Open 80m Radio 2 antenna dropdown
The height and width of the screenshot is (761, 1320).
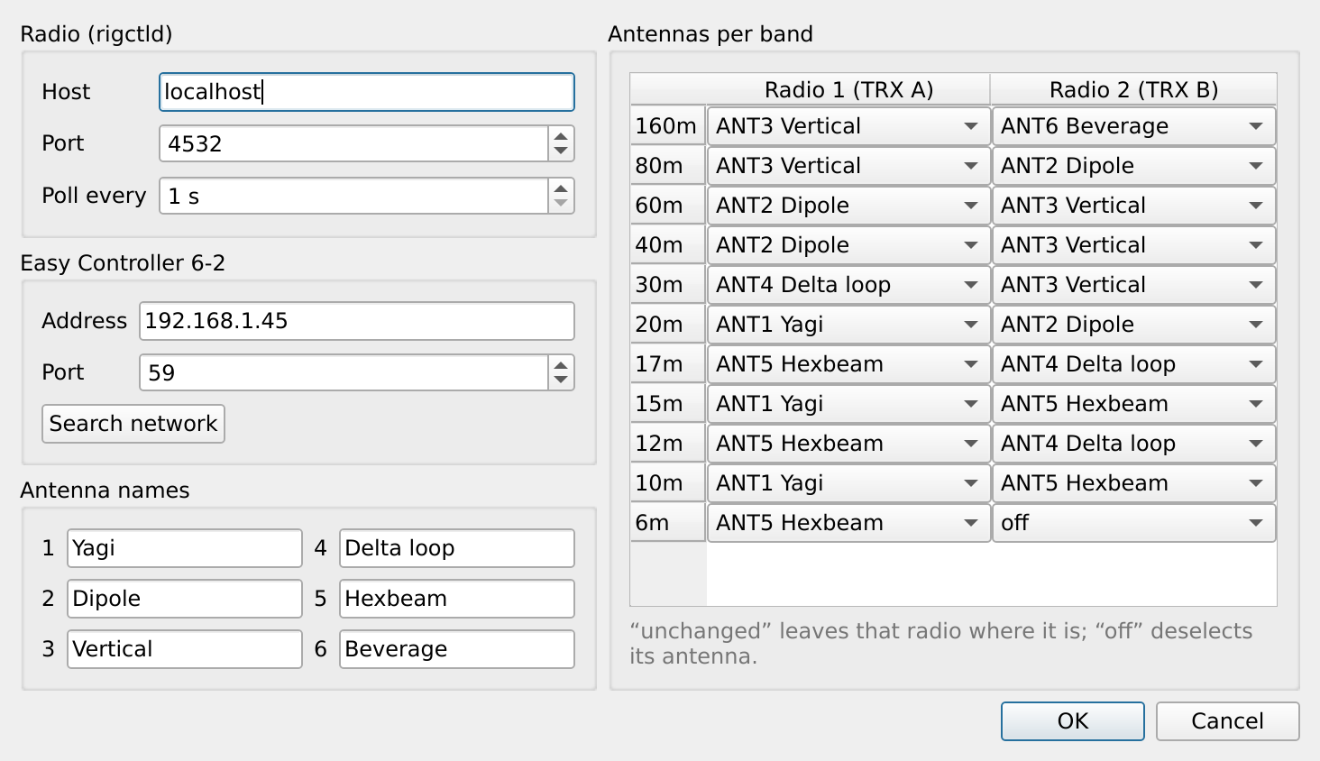tap(1133, 166)
